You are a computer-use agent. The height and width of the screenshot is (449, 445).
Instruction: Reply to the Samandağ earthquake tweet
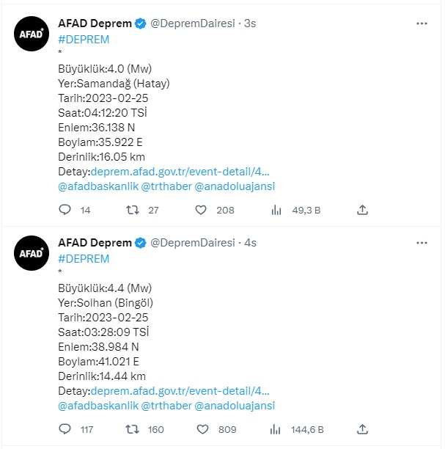[x=65, y=210]
